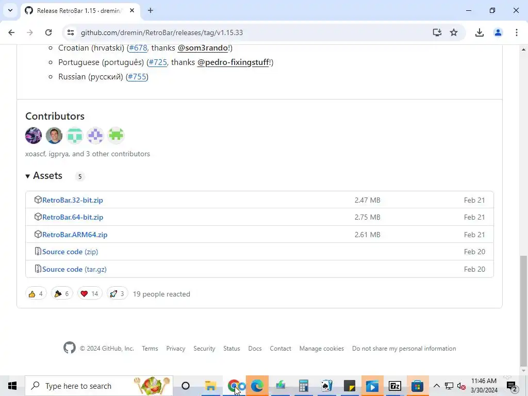Open the Status footer link
Viewport: 528px width, 396px height.
(232, 349)
